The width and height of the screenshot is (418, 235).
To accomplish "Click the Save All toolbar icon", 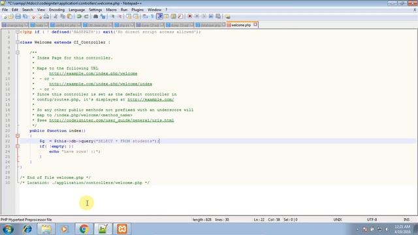I will (x=25, y=16).
